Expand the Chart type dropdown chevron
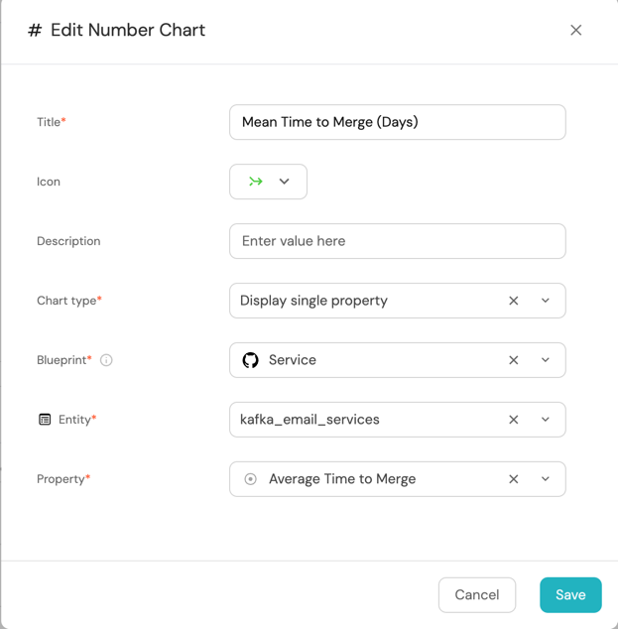The image size is (618, 629). (x=546, y=301)
